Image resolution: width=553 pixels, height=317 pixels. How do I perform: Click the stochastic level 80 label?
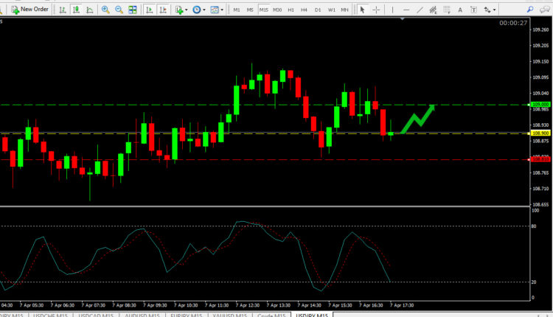[534, 226]
